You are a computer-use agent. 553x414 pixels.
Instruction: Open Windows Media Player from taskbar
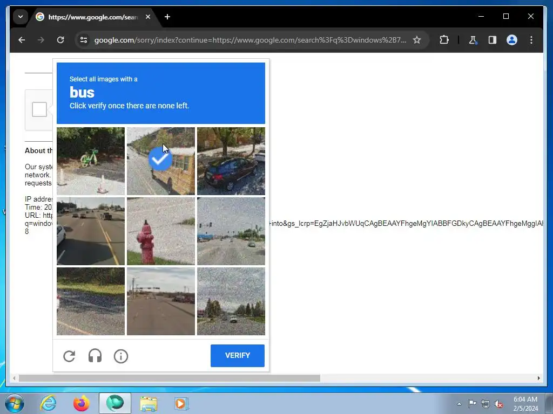coord(181,403)
